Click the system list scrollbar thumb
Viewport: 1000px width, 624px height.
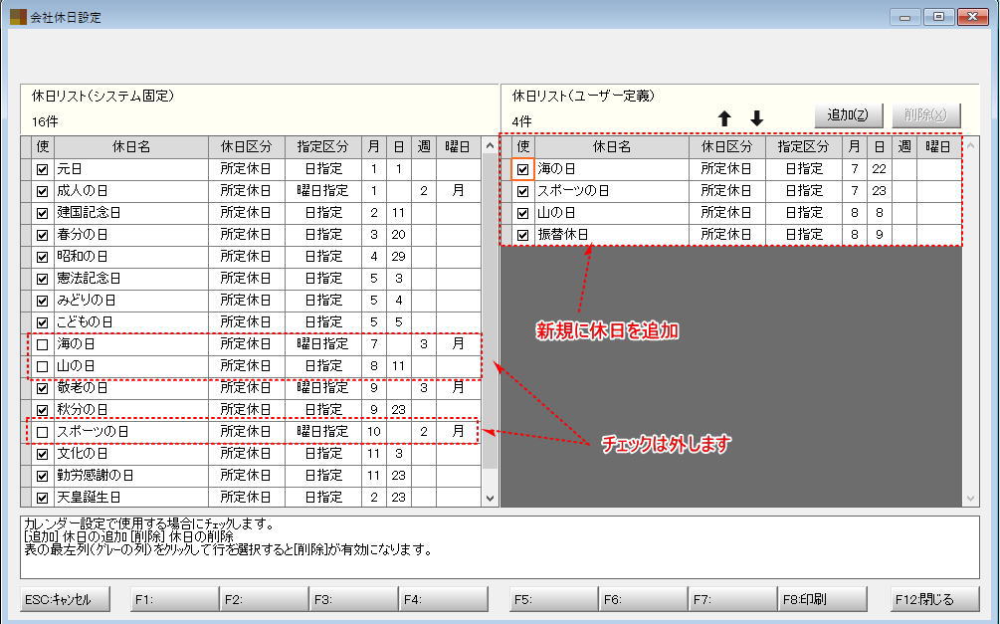[x=490, y=312]
